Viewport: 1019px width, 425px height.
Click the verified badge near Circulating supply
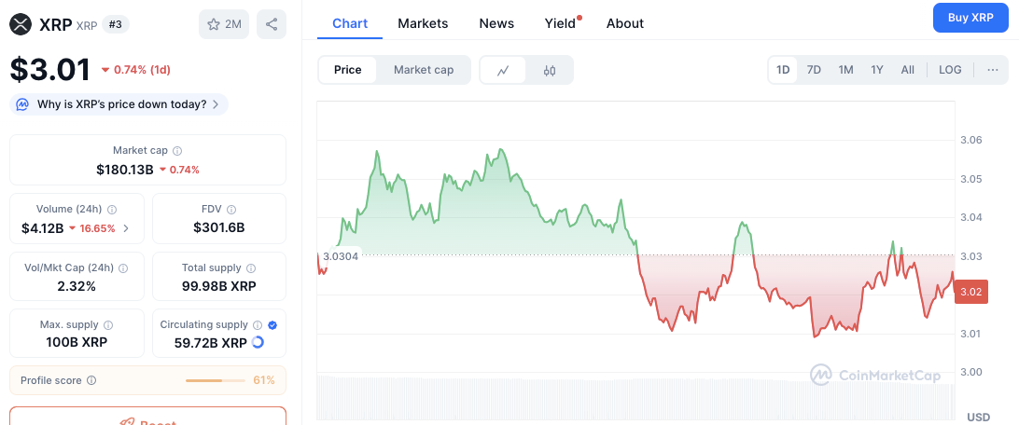272,325
